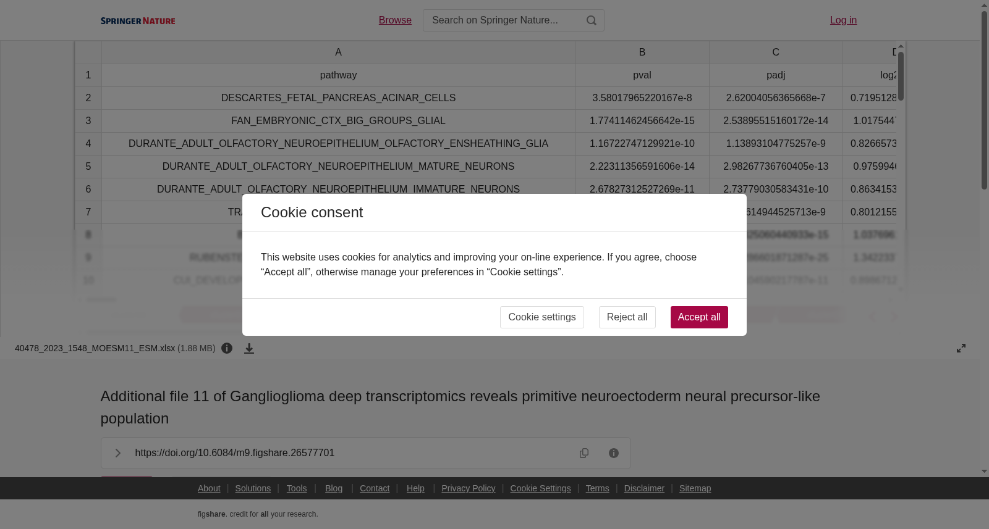Click the page vertical scrollbar thumb
This screenshot has width=989, height=529.
[x=984, y=100]
